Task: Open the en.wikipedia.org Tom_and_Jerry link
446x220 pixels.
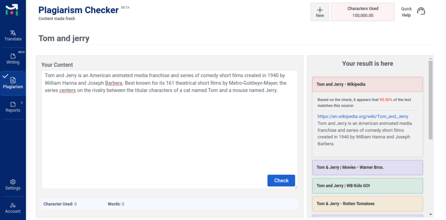Action: (363, 116)
